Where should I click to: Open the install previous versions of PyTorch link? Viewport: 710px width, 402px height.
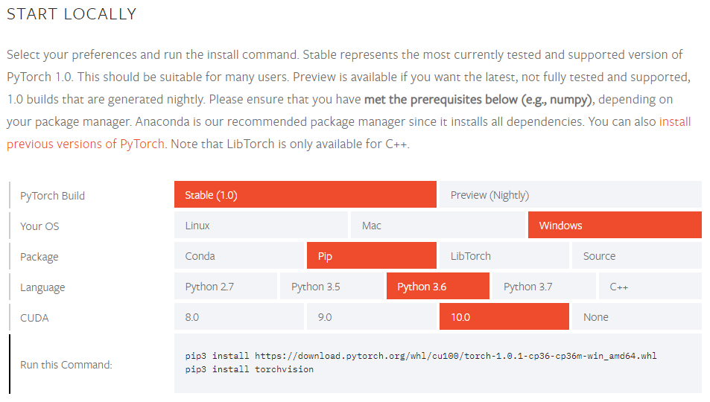(86, 144)
